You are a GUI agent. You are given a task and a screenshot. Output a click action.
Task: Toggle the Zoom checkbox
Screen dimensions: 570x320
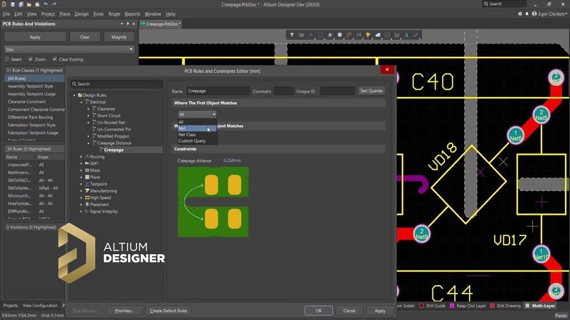(x=31, y=59)
